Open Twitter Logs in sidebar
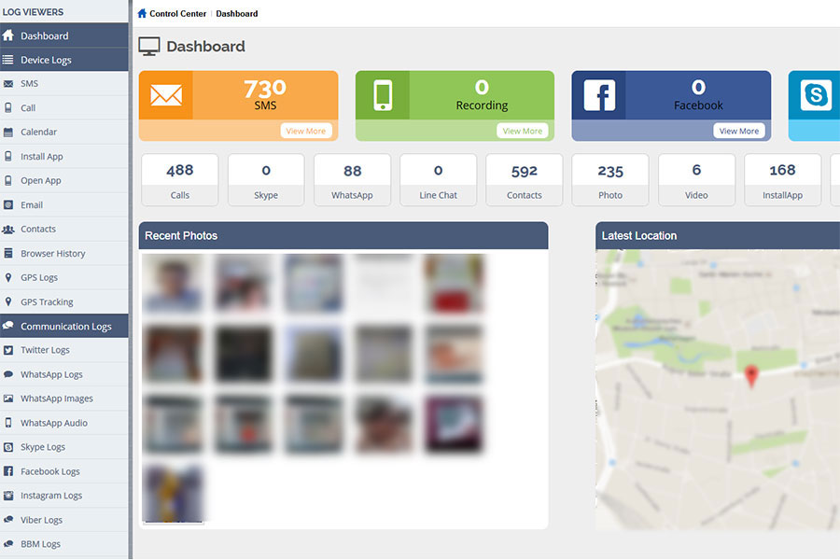This screenshot has height=560, width=840. [x=45, y=350]
